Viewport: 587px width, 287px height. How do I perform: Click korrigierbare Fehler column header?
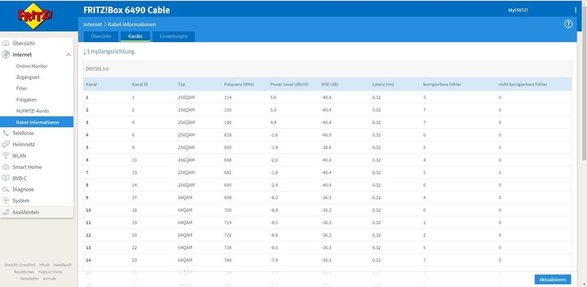click(442, 85)
